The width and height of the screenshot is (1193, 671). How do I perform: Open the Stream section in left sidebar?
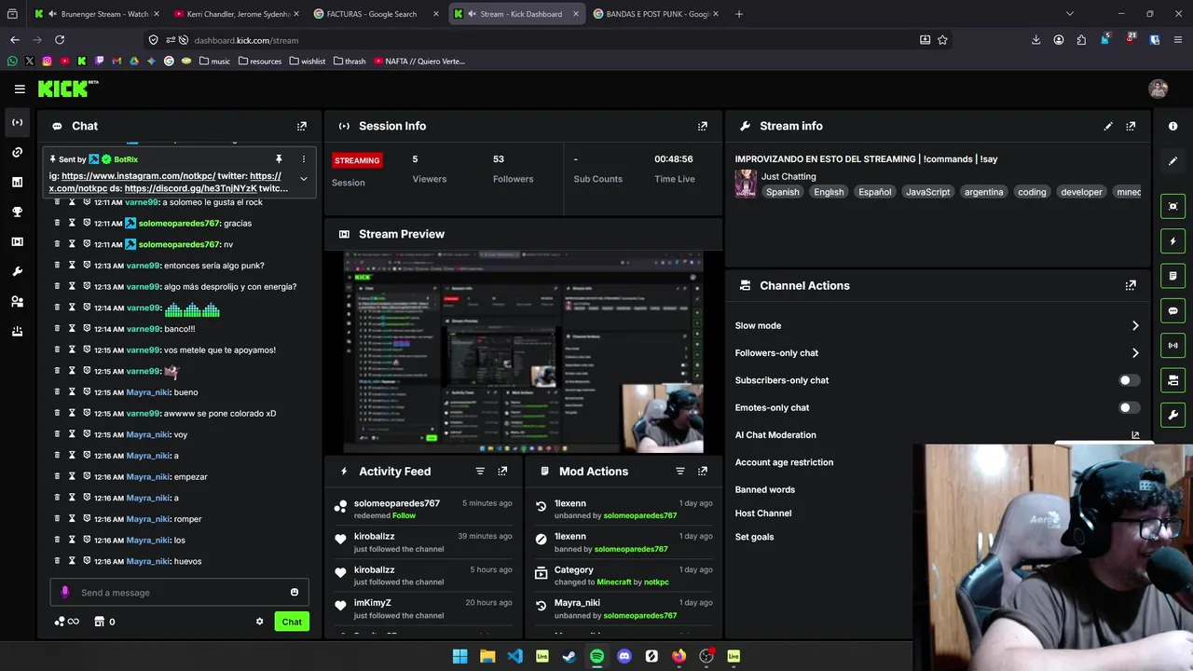click(17, 122)
